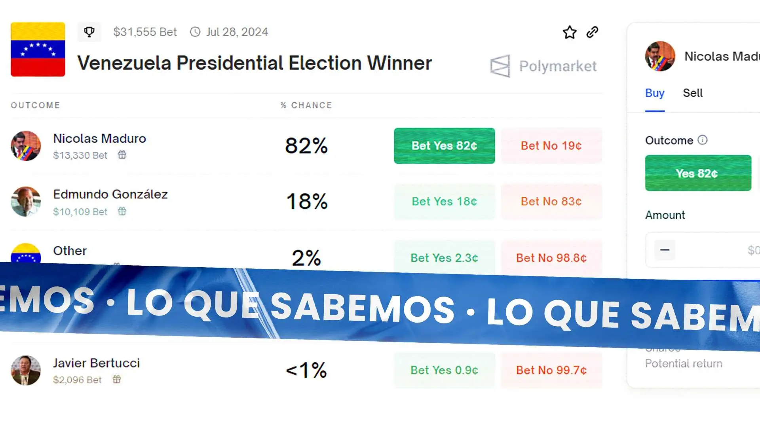Decrease amount with the minus button

pyautogui.click(x=665, y=250)
